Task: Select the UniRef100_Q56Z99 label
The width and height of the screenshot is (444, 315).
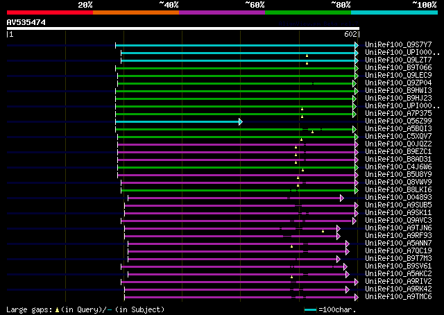Action: (x=398, y=121)
